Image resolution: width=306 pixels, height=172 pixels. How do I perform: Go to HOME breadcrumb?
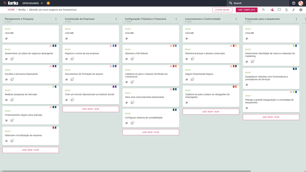pyautogui.click(x=11, y=10)
